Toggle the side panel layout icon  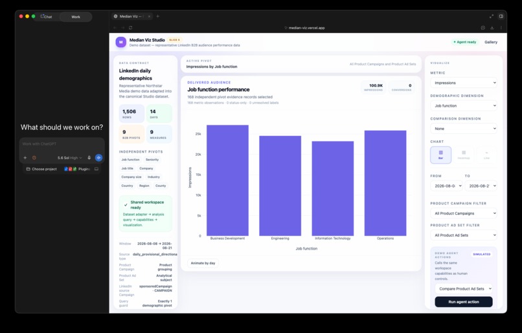[x=501, y=16]
